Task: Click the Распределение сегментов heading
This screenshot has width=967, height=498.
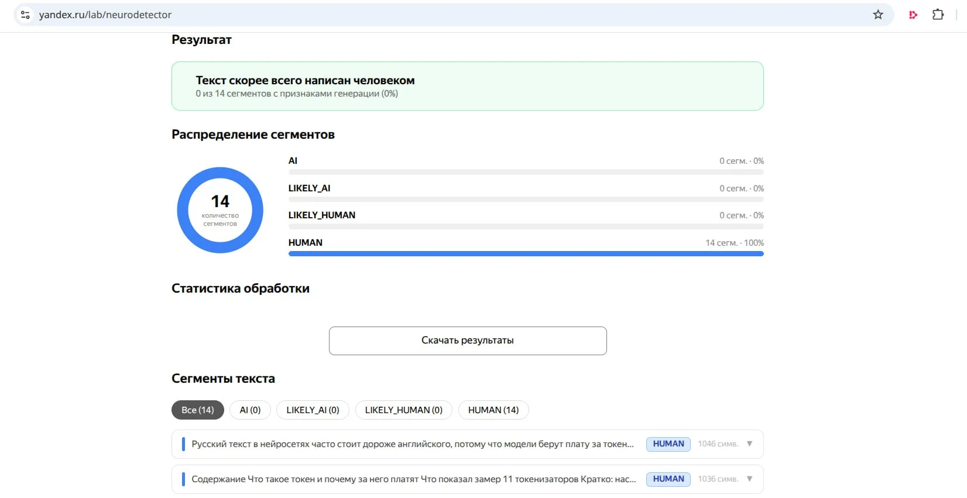Action: pyautogui.click(x=253, y=135)
